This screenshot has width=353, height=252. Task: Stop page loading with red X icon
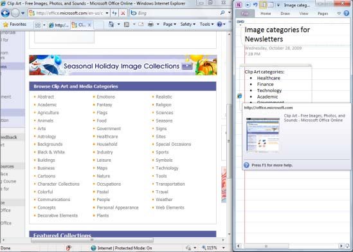[x=123, y=13]
